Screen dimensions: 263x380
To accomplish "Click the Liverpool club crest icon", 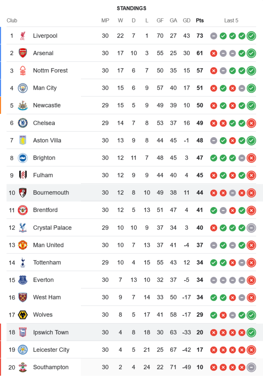I will pos(23,36).
